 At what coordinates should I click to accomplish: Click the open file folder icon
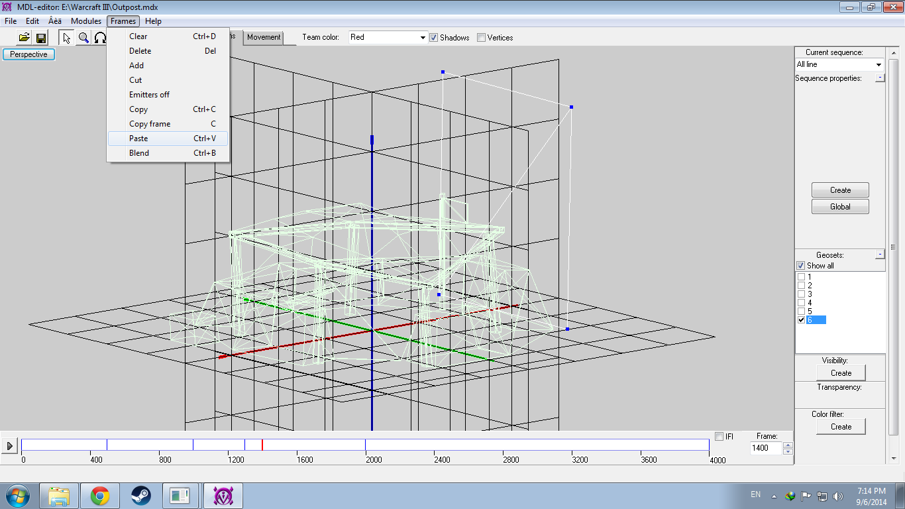[25, 38]
